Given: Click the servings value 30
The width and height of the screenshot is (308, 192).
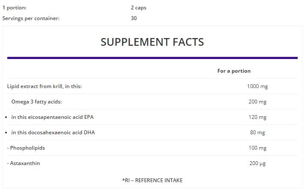Looking at the screenshot, I should click(x=134, y=18).
